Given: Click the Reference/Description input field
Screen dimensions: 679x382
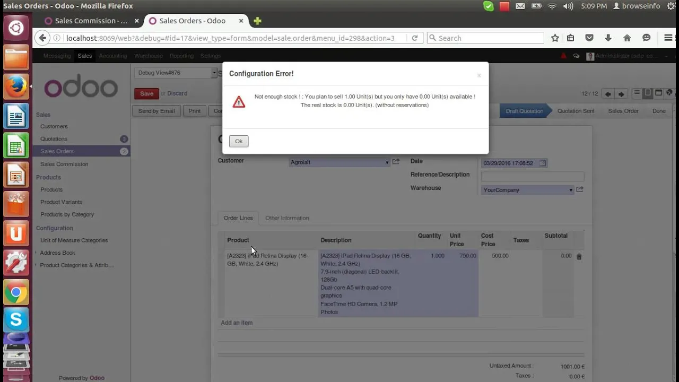Looking at the screenshot, I should [533, 176].
